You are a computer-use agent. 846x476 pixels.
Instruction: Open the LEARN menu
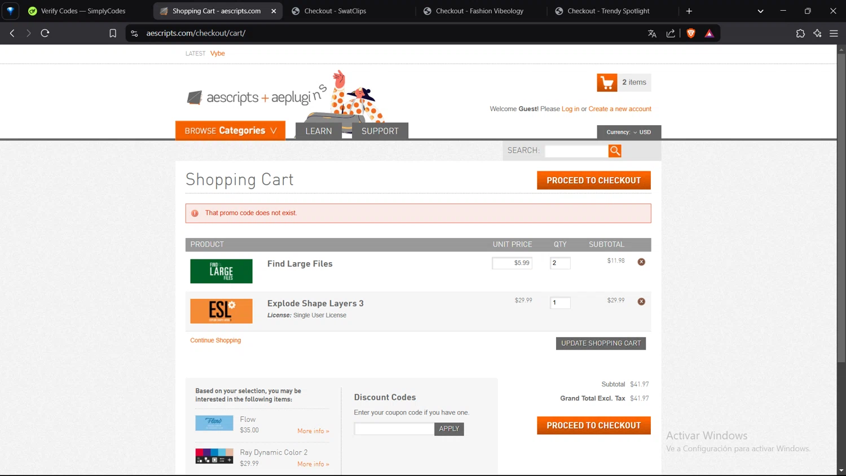pos(319,131)
